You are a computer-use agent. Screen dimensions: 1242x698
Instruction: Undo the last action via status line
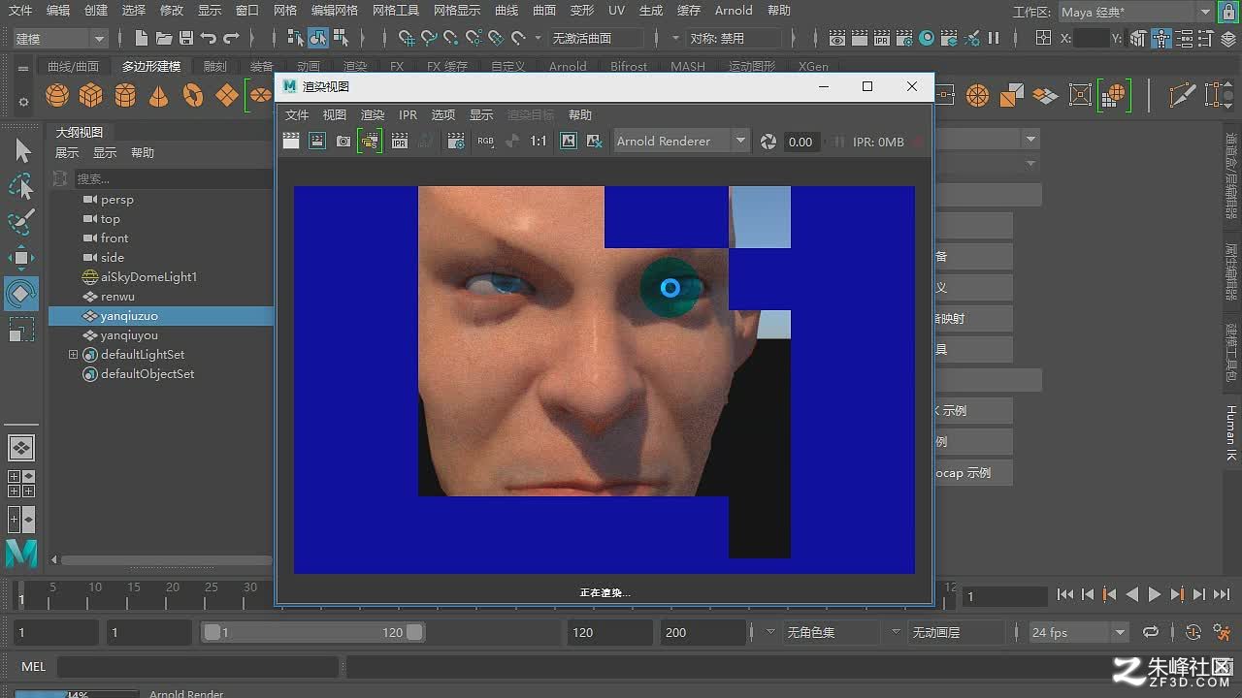tap(209, 38)
